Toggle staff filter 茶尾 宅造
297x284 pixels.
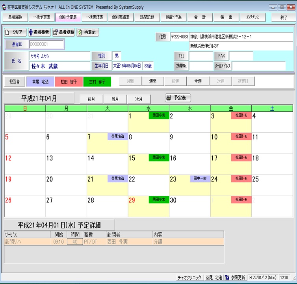pos(40,82)
